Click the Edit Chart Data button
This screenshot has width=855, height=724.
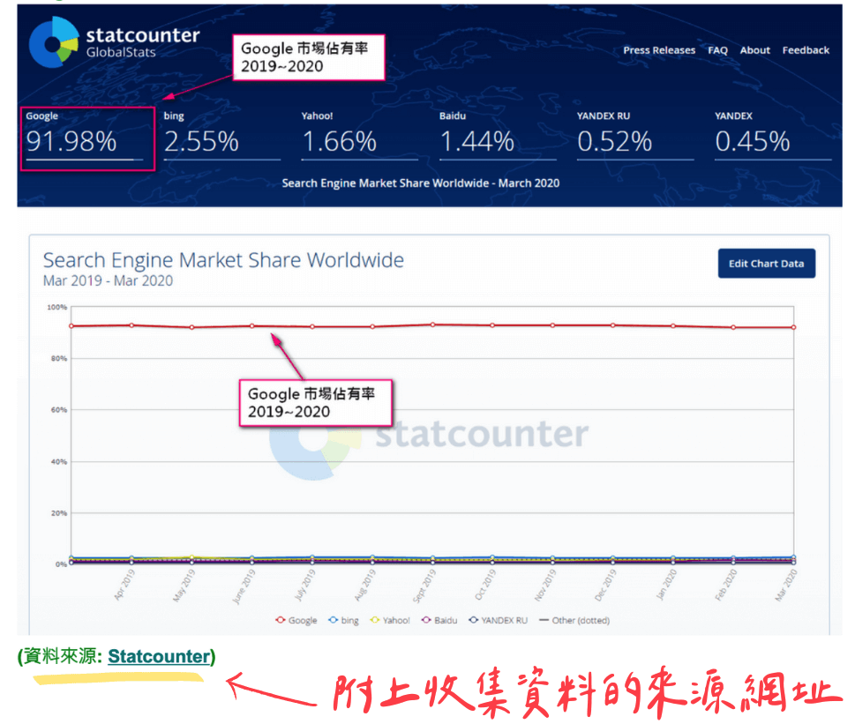pyautogui.click(x=766, y=264)
